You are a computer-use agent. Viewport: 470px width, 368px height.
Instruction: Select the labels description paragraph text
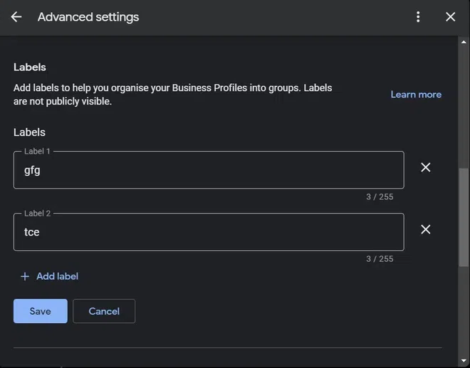(x=173, y=95)
